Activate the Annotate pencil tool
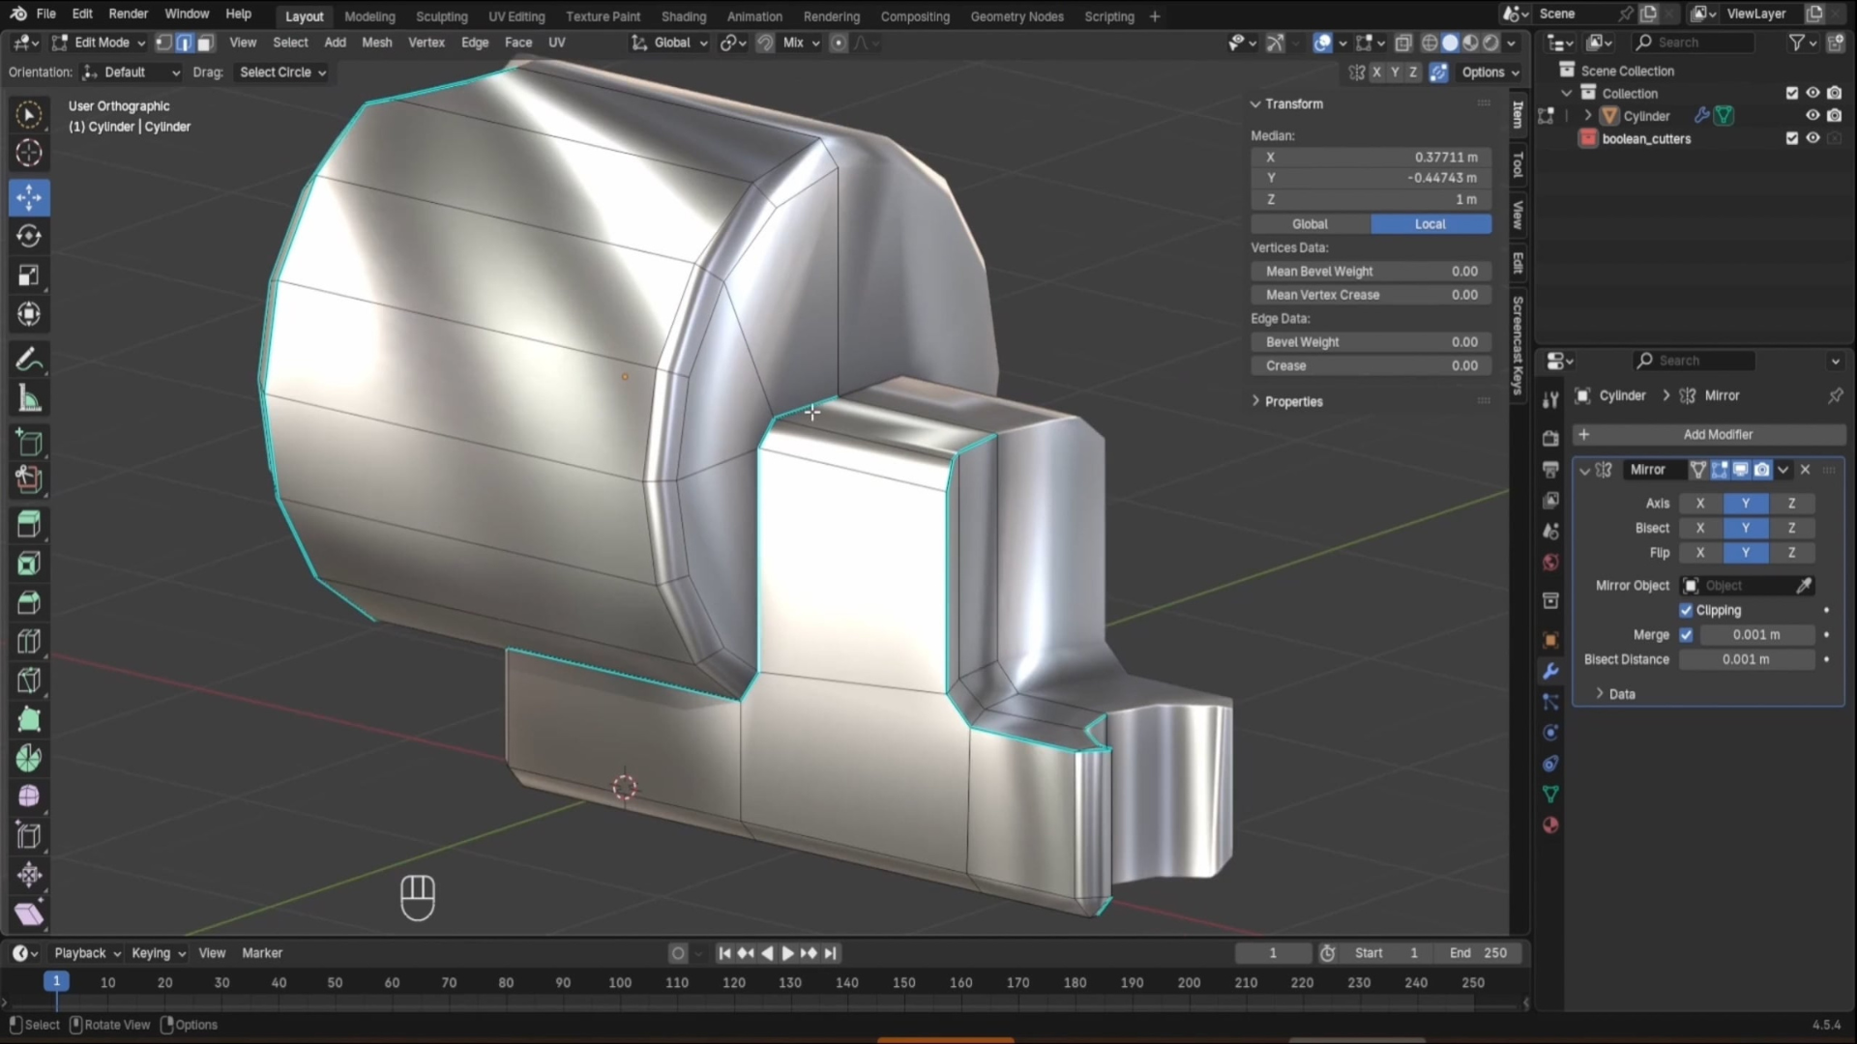This screenshot has height=1044, width=1857. pyautogui.click(x=29, y=360)
